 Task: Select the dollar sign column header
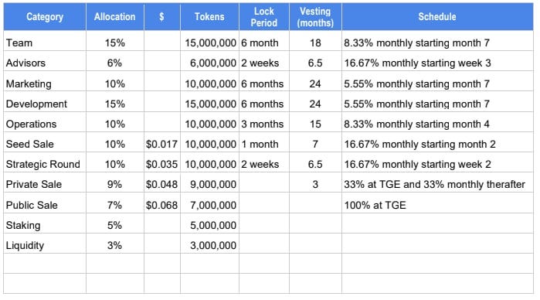[162, 16]
